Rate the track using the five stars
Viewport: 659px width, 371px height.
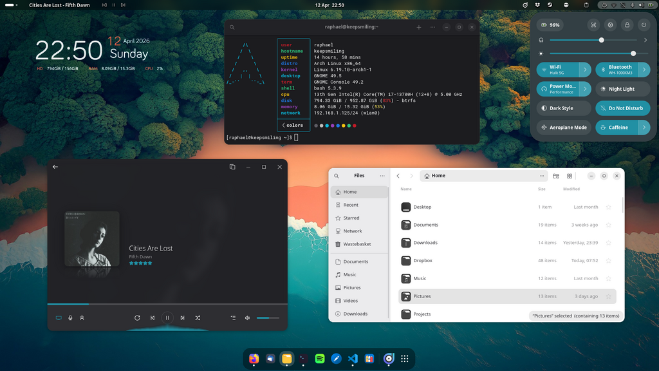[140, 263]
